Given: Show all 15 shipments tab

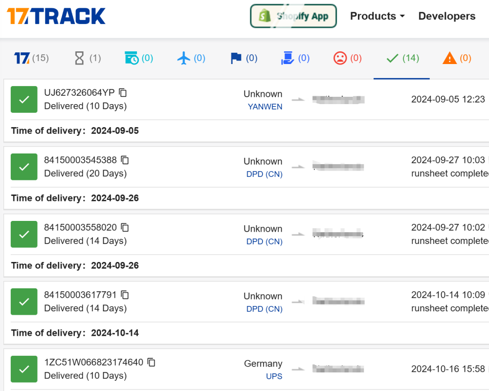Looking at the screenshot, I should pos(31,58).
